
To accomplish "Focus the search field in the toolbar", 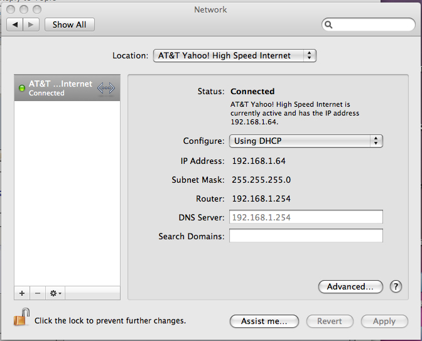I will click(x=369, y=24).
